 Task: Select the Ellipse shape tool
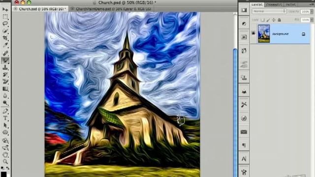pos(5,132)
